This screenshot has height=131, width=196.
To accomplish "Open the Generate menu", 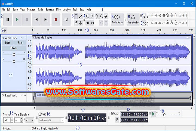I will 50,10.
